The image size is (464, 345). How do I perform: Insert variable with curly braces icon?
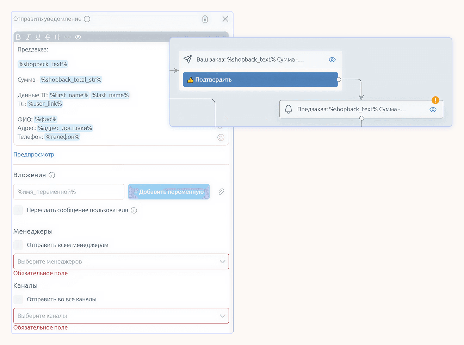pyautogui.click(x=57, y=37)
